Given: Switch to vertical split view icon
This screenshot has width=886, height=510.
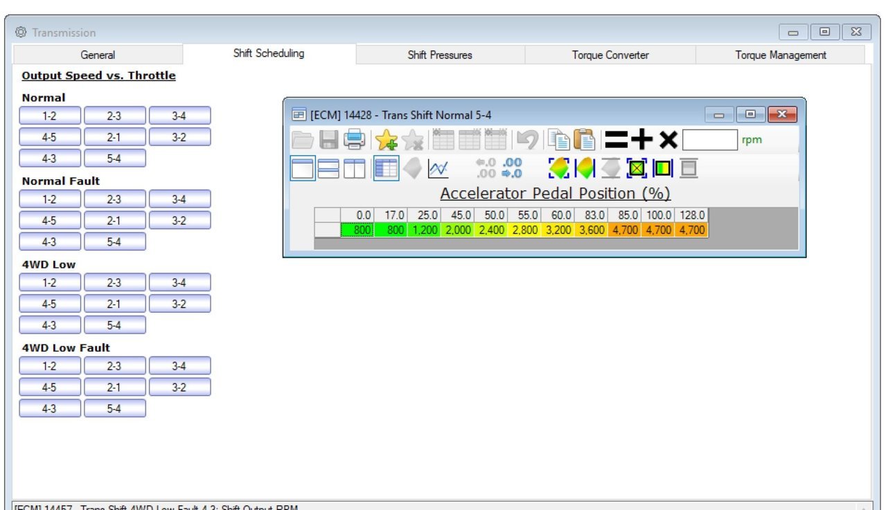Looking at the screenshot, I should click(x=354, y=168).
